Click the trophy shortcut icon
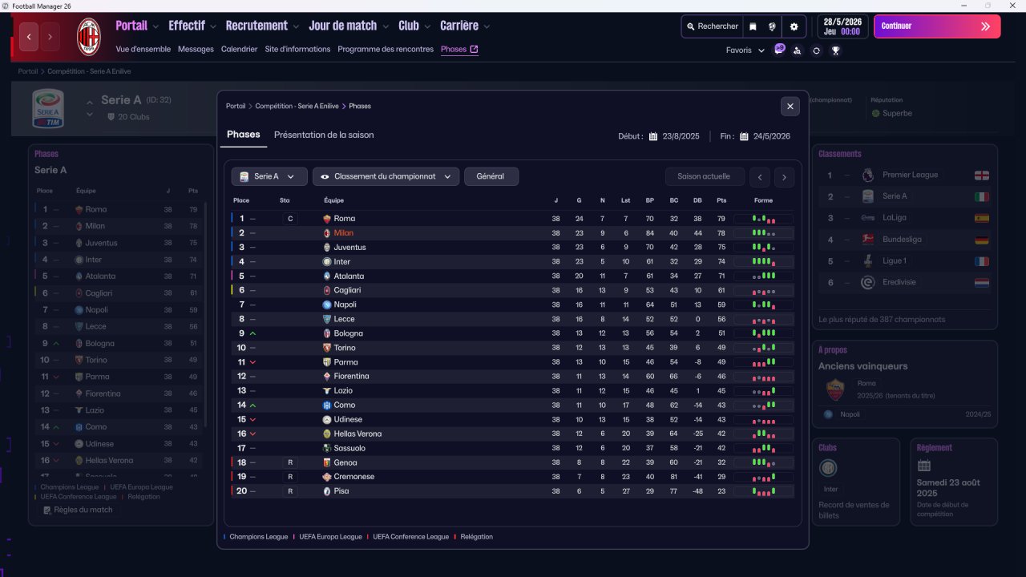 pyautogui.click(x=835, y=50)
